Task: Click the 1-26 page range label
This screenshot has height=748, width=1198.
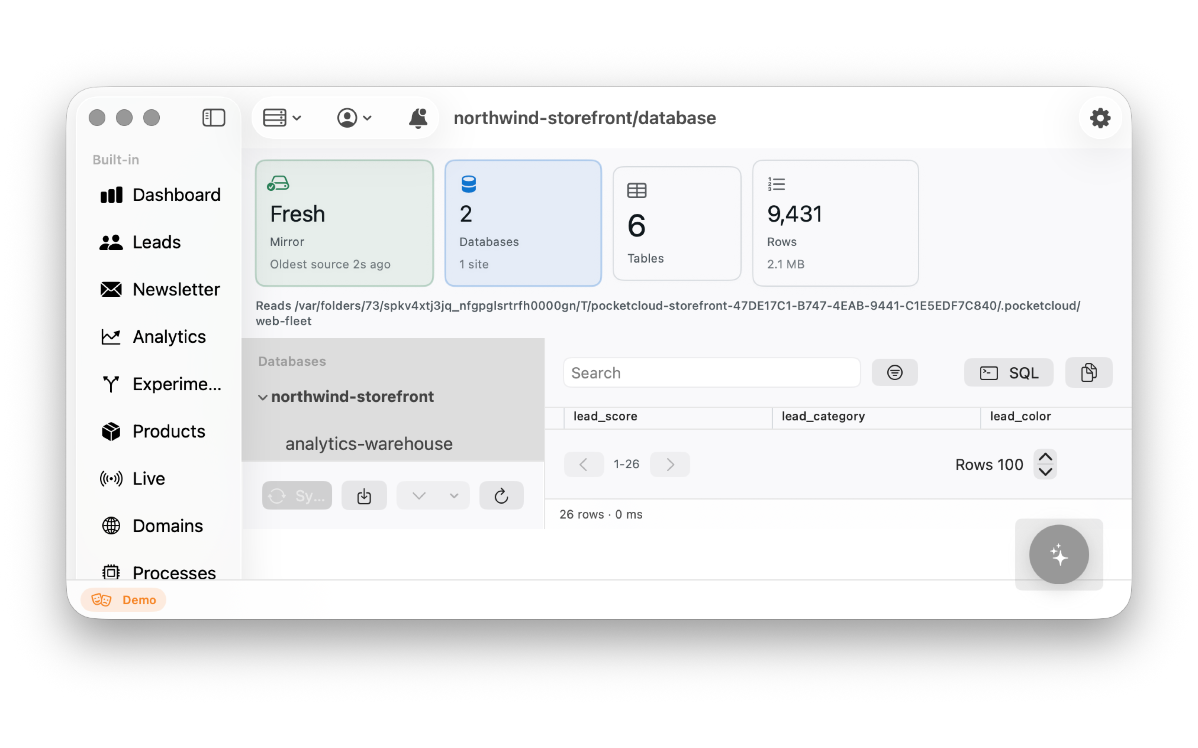Action: pos(626,464)
